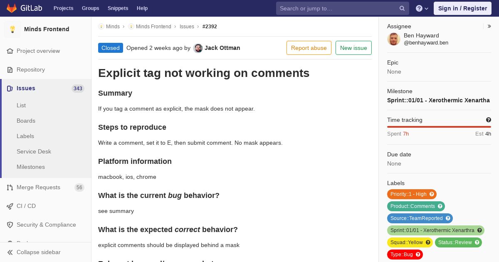Click Minds Frontend breadcrumb avatar icon
Image resolution: width=499 pixels, height=262 pixels.
click(x=131, y=26)
